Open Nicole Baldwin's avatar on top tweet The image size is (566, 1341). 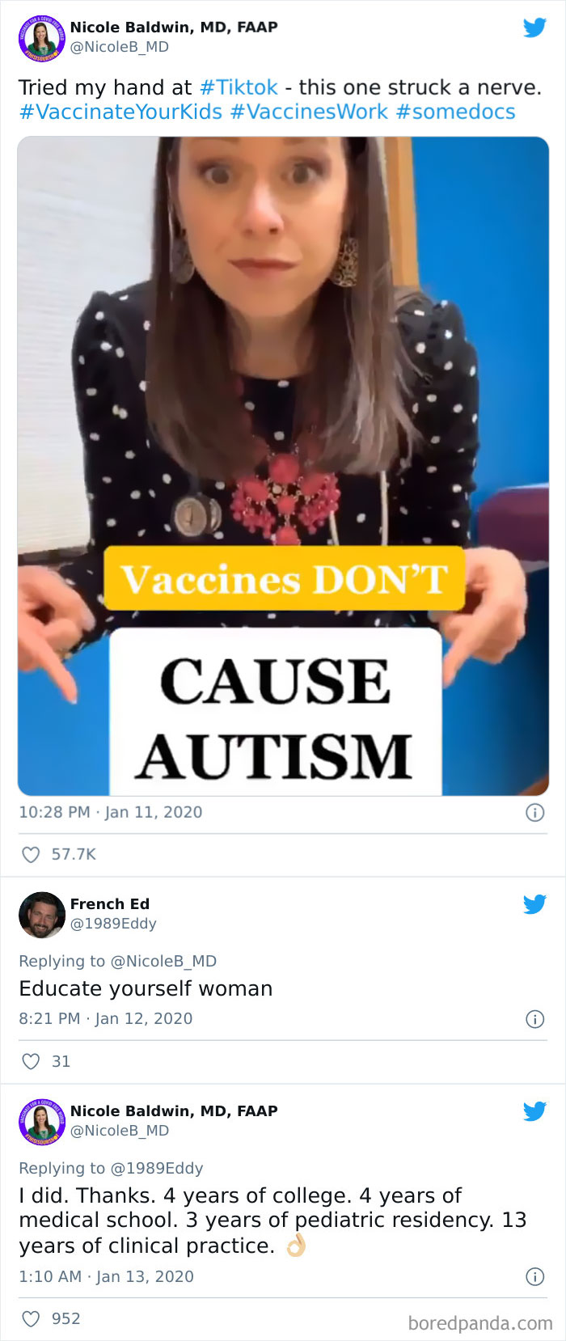pos(41,38)
